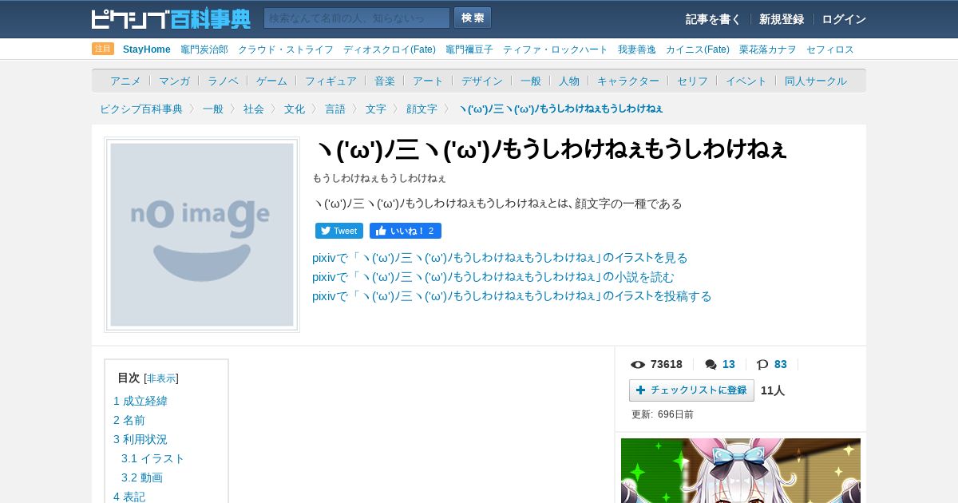Open trending tag ティファ・ロックハート
Screen dimensions: 958x503
556,50
